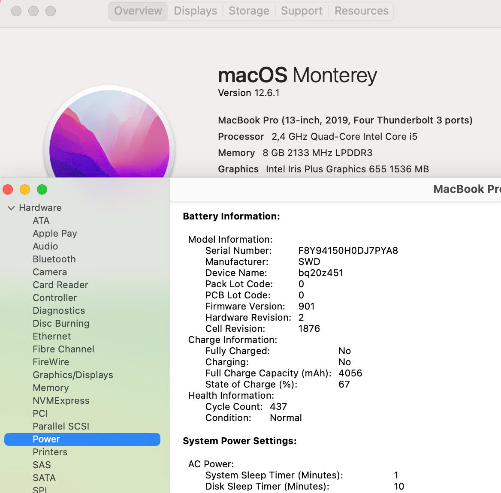Select the Overview tab
Viewport: 501px width, 493px height.
(x=138, y=11)
